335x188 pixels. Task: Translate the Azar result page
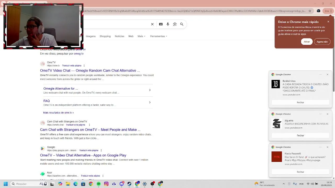pyautogui.click(x=90, y=176)
